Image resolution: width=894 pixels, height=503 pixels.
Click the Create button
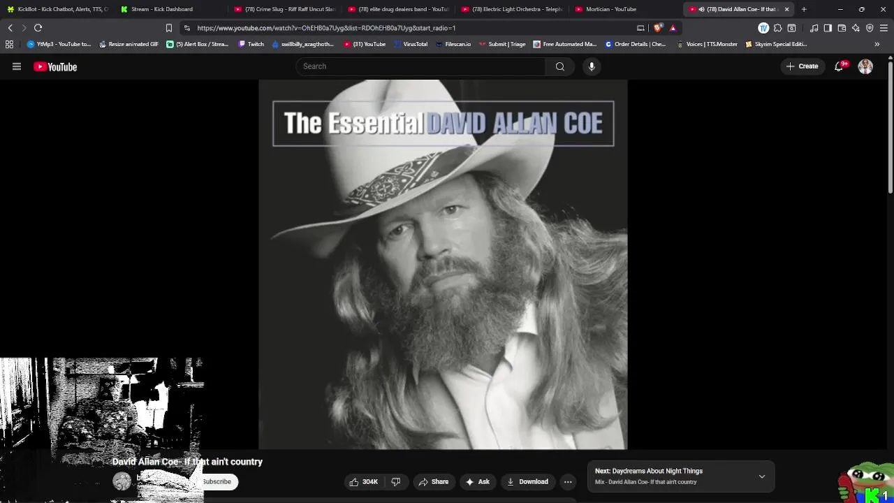802,66
